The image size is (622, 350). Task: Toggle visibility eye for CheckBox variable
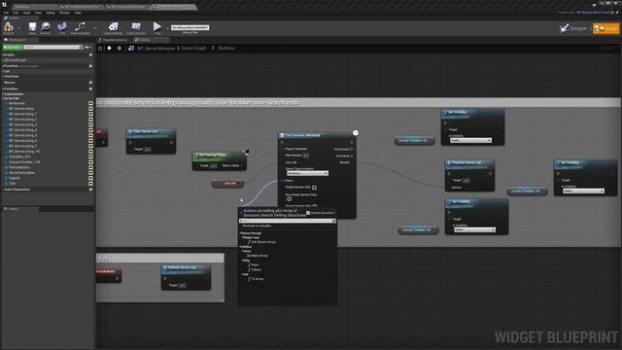(90, 157)
